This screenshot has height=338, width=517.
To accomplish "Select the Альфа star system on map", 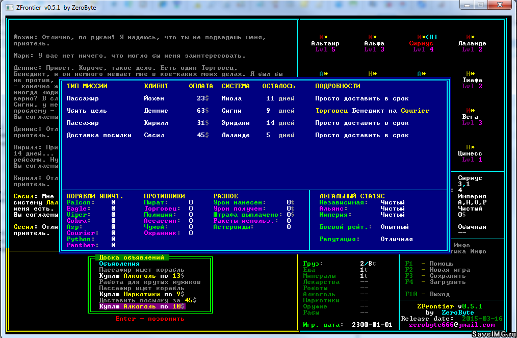I will pyautogui.click(x=374, y=43).
